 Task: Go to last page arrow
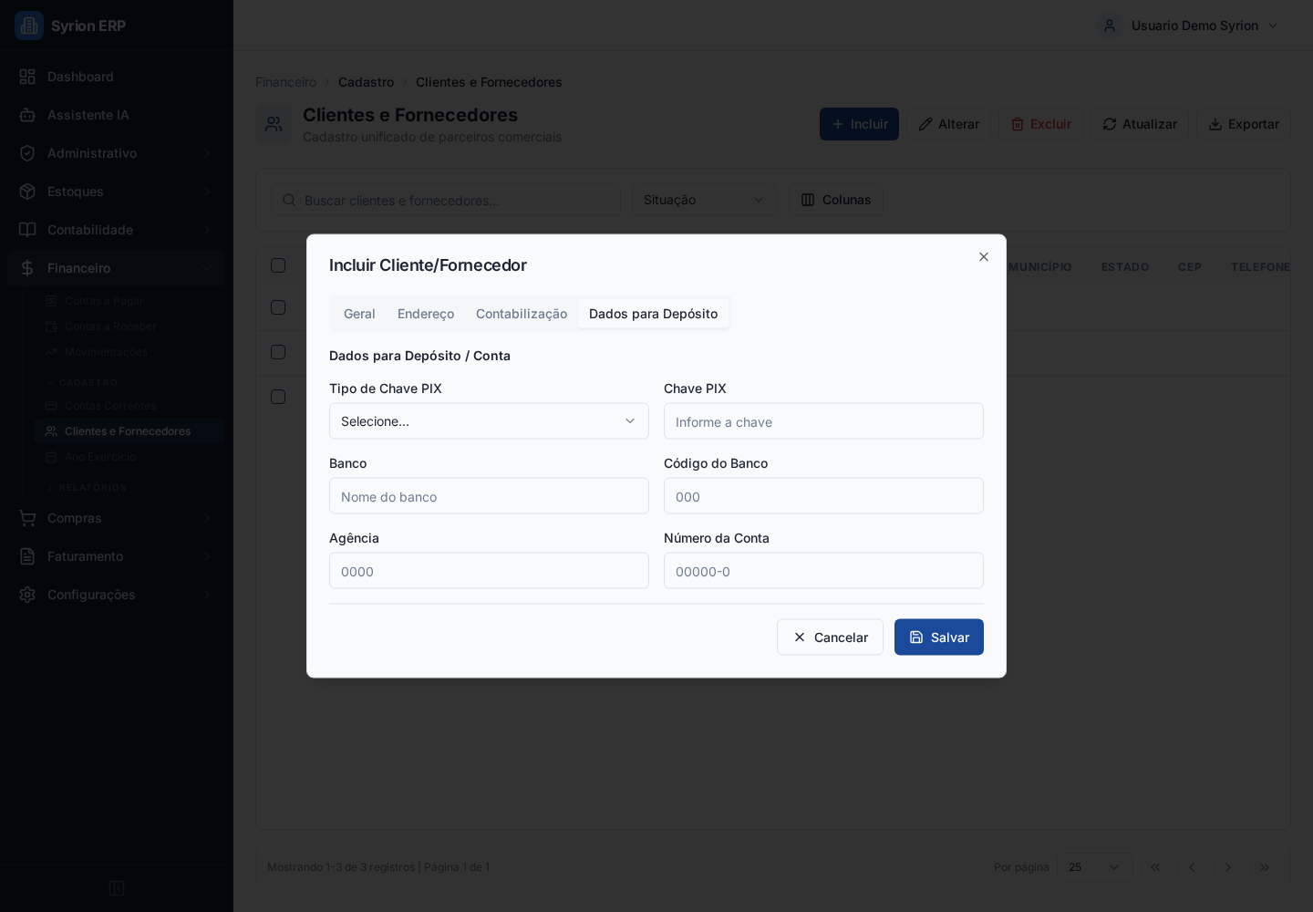coord(1265,867)
